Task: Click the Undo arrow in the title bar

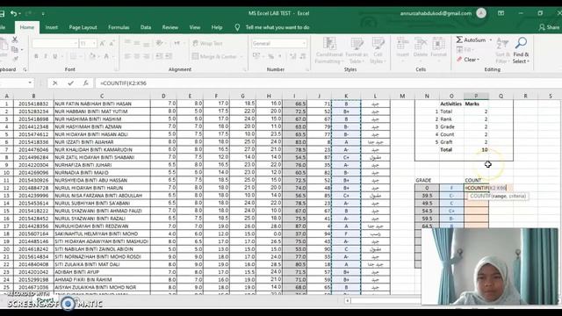Action: click(x=14, y=13)
